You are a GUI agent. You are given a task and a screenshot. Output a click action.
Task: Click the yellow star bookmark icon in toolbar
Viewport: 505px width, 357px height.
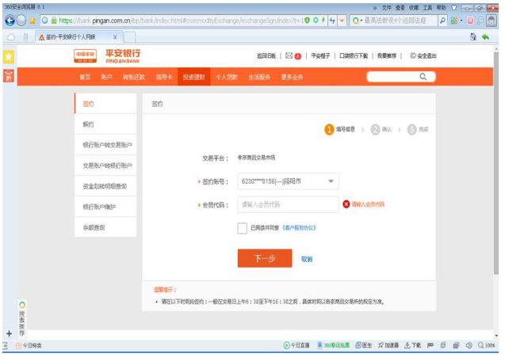tap(33, 21)
